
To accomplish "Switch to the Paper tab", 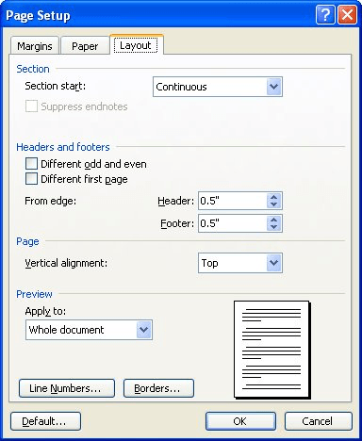I will pyautogui.click(x=85, y=46).
